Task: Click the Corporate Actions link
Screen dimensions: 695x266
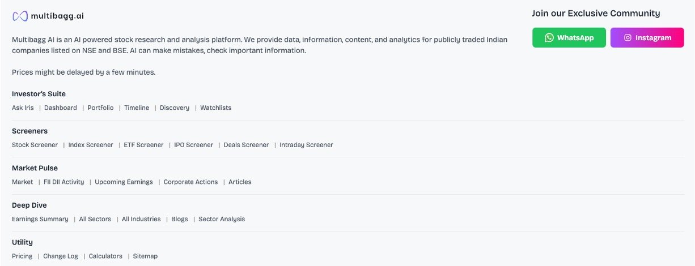Action: pos(190,182)
